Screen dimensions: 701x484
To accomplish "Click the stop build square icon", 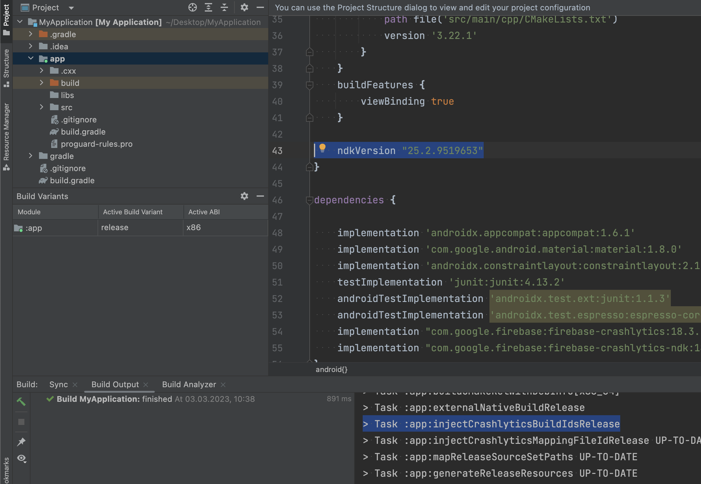I will [x=21, y=422].
